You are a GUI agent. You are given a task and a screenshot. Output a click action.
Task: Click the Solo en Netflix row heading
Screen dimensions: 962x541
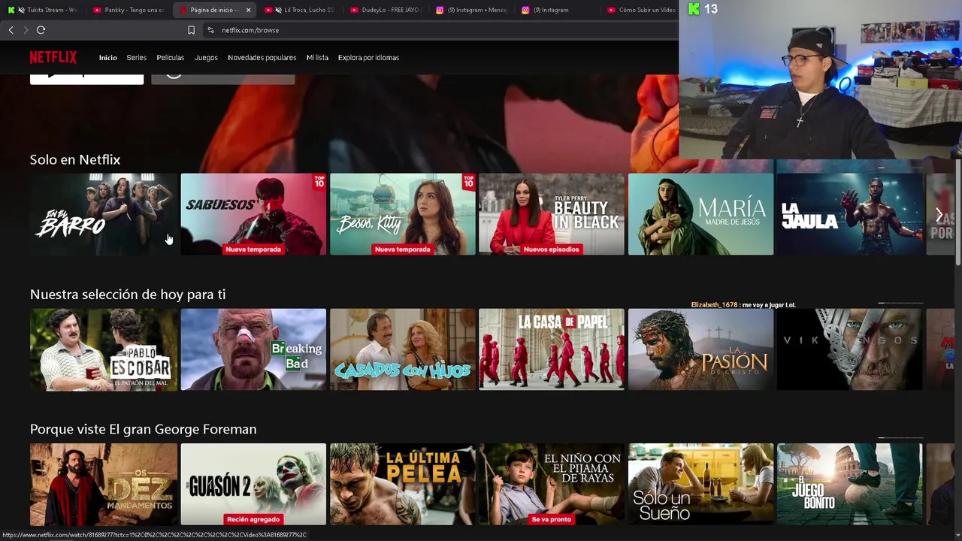coord(75,159)
